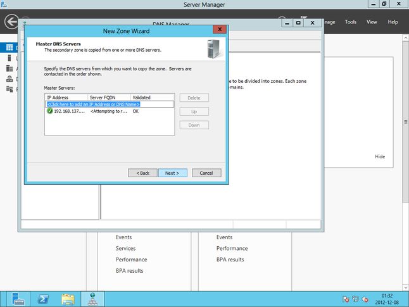409x307 pixels.
Task: Click the Next button in wizard
Action: coord(172,173)
